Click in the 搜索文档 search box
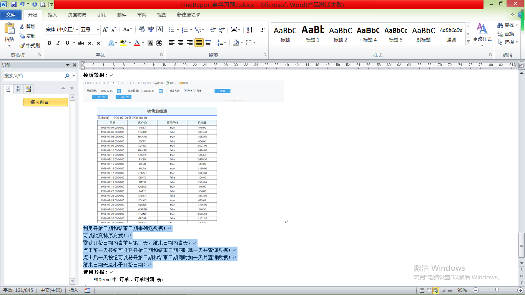The image size is (525, 295). (x=34, y=76)
